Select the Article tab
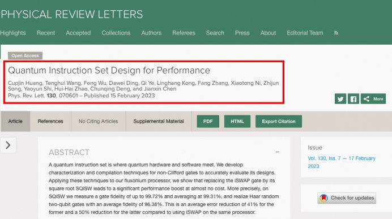The height and width of the screenshot is (219, 392). (15, 121)
